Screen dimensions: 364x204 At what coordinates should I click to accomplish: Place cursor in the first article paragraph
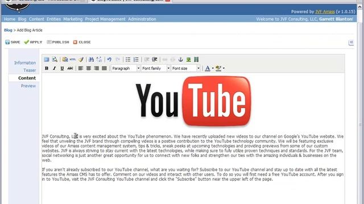coord(193,148)
